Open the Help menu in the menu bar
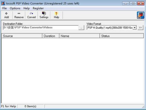 point(27,8)
